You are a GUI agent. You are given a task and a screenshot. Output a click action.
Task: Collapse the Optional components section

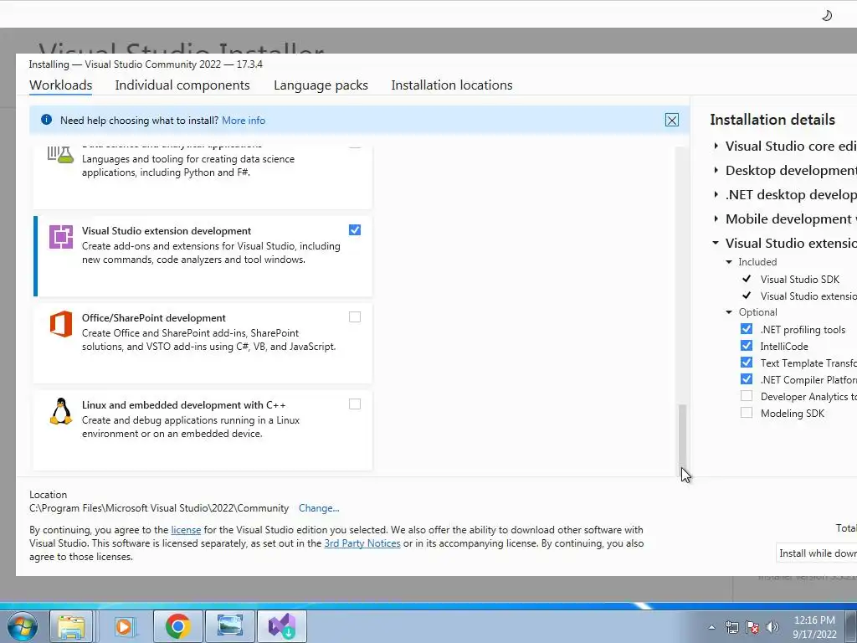729,312
